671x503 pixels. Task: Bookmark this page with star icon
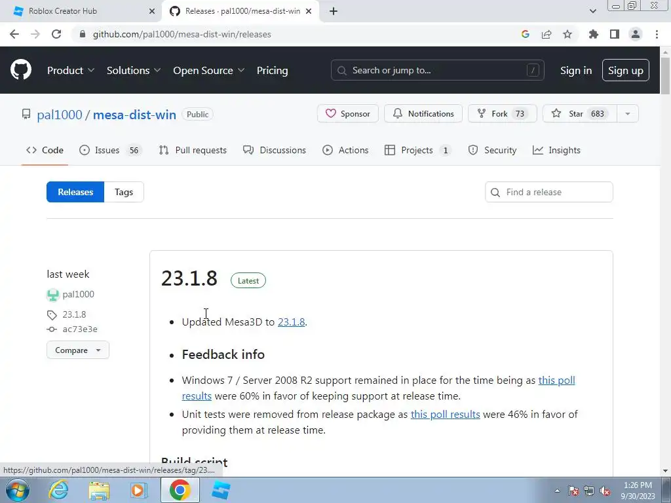567,34
